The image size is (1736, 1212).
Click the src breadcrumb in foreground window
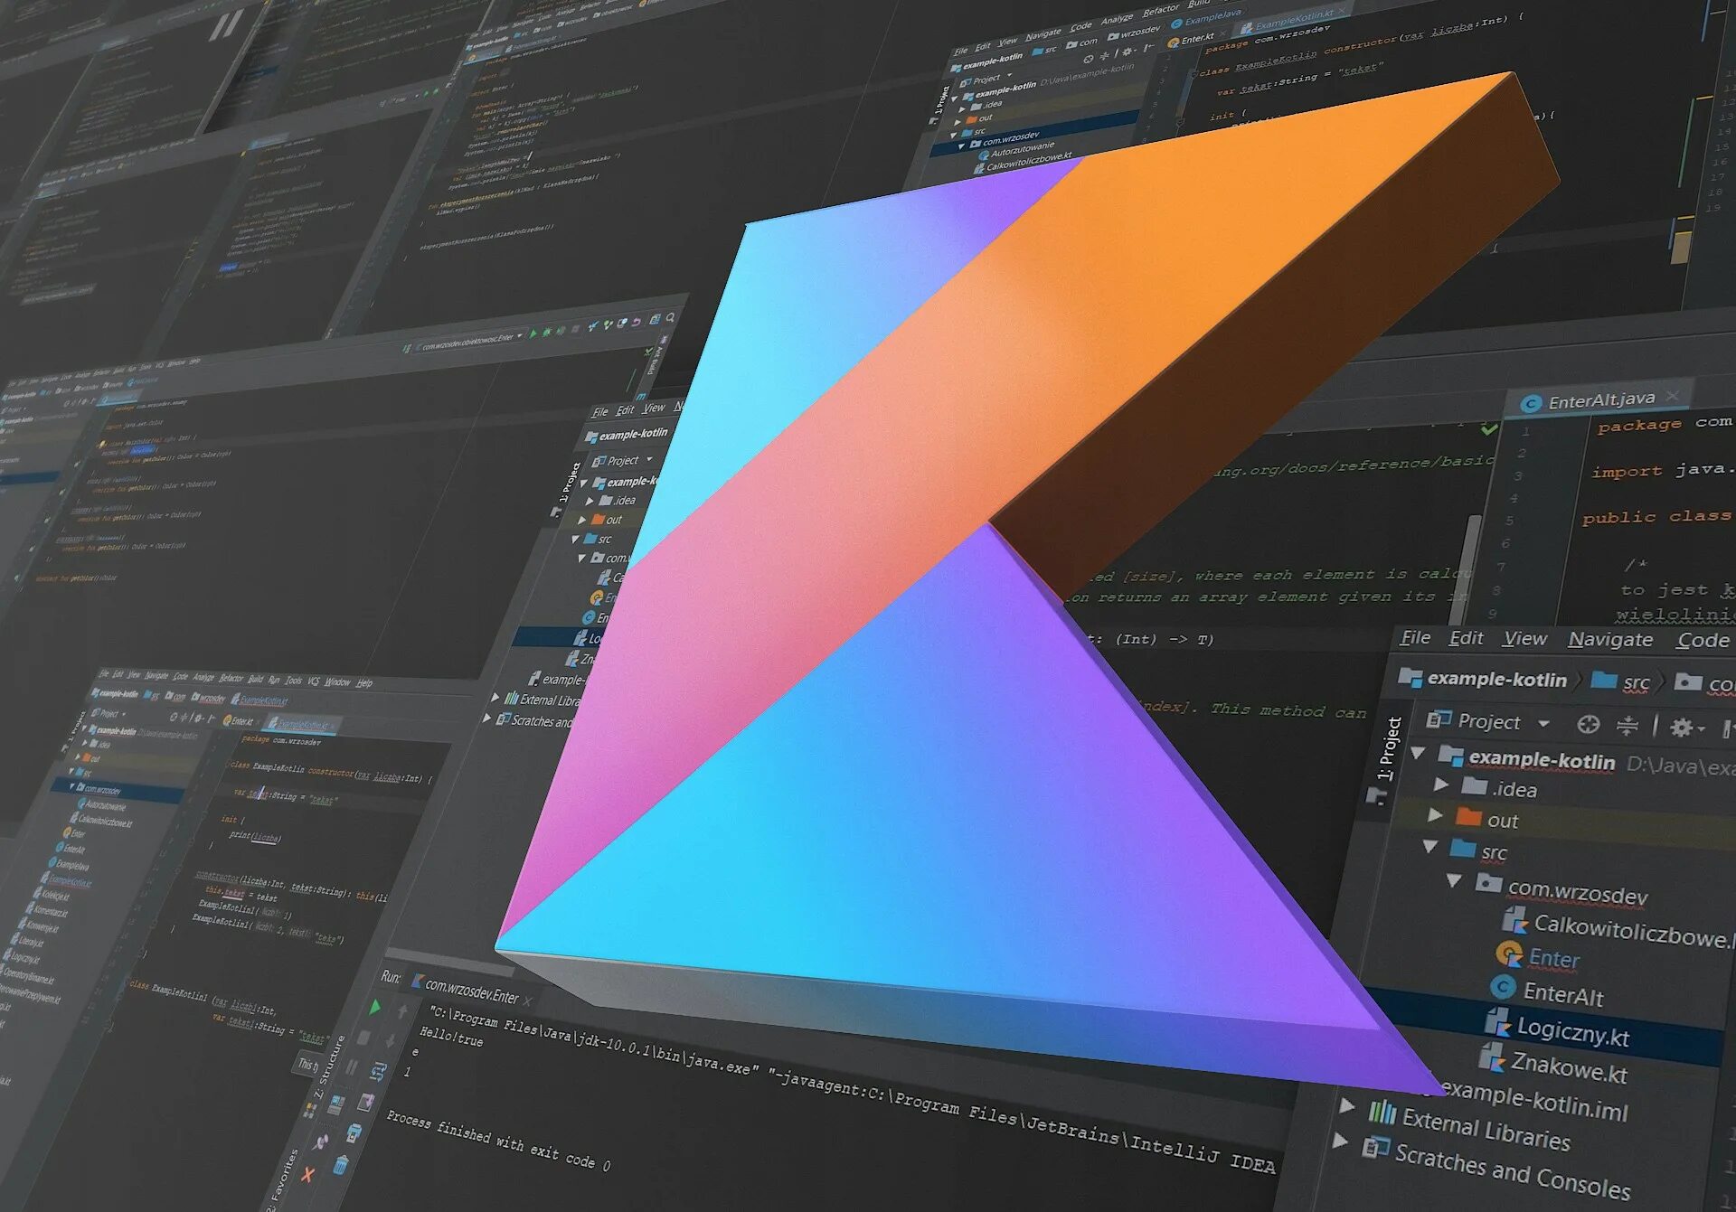pyautogui.click(x=1621, y=681)
